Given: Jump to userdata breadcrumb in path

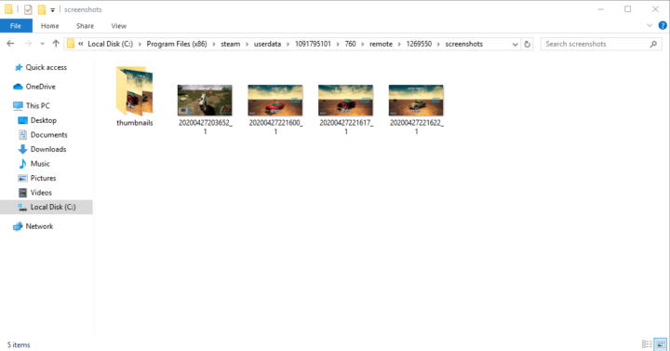Looking at the screenshot, I should [x=267, y=44].
